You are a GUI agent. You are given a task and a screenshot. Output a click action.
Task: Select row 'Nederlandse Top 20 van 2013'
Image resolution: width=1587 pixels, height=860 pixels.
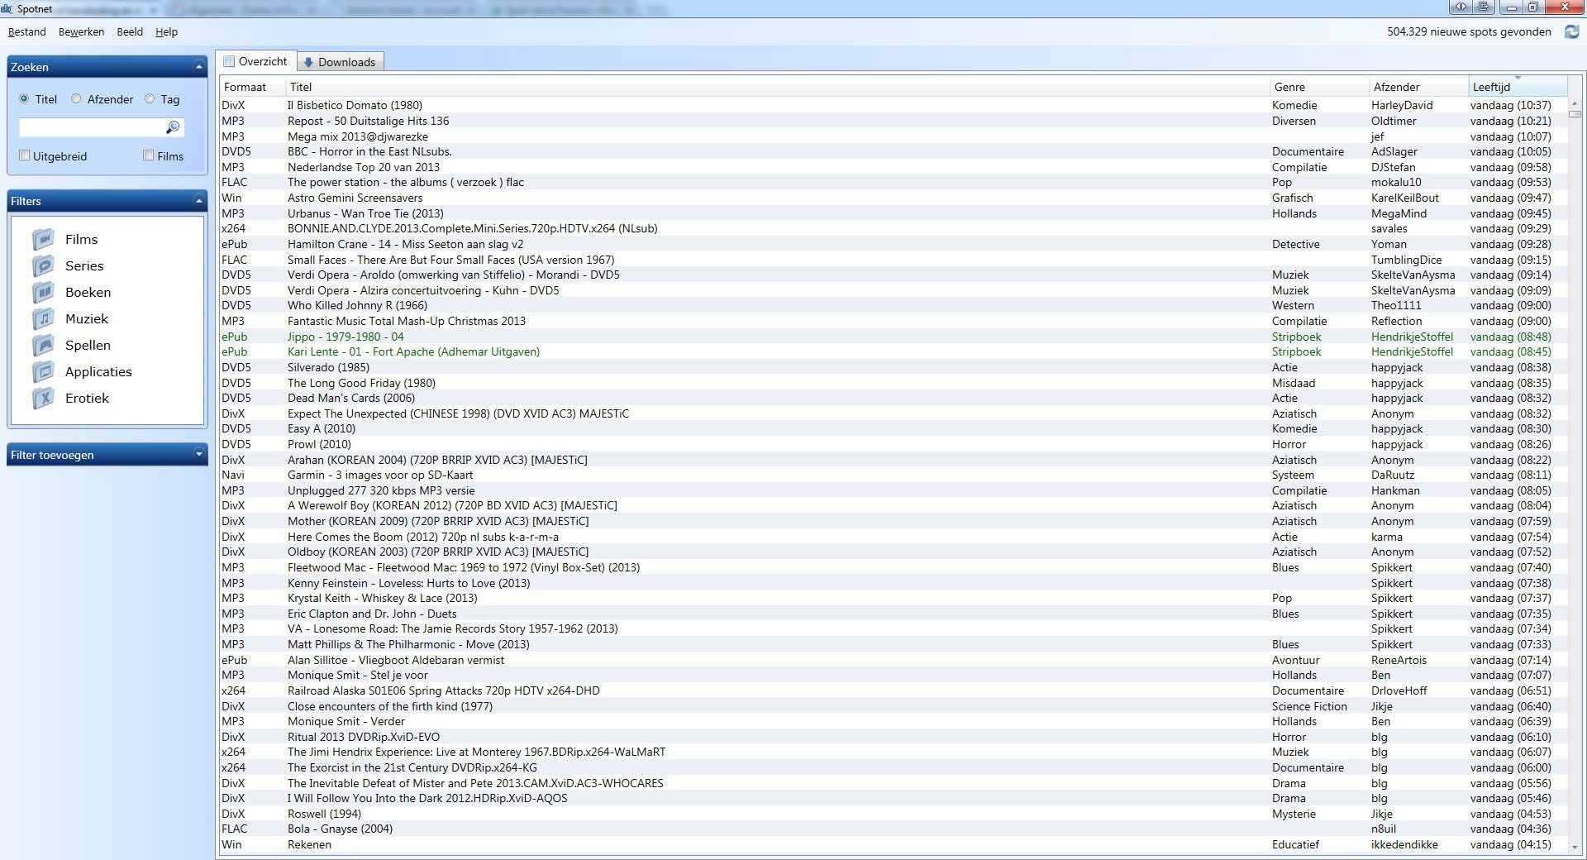pyautogui.click(x=893, y=167)
